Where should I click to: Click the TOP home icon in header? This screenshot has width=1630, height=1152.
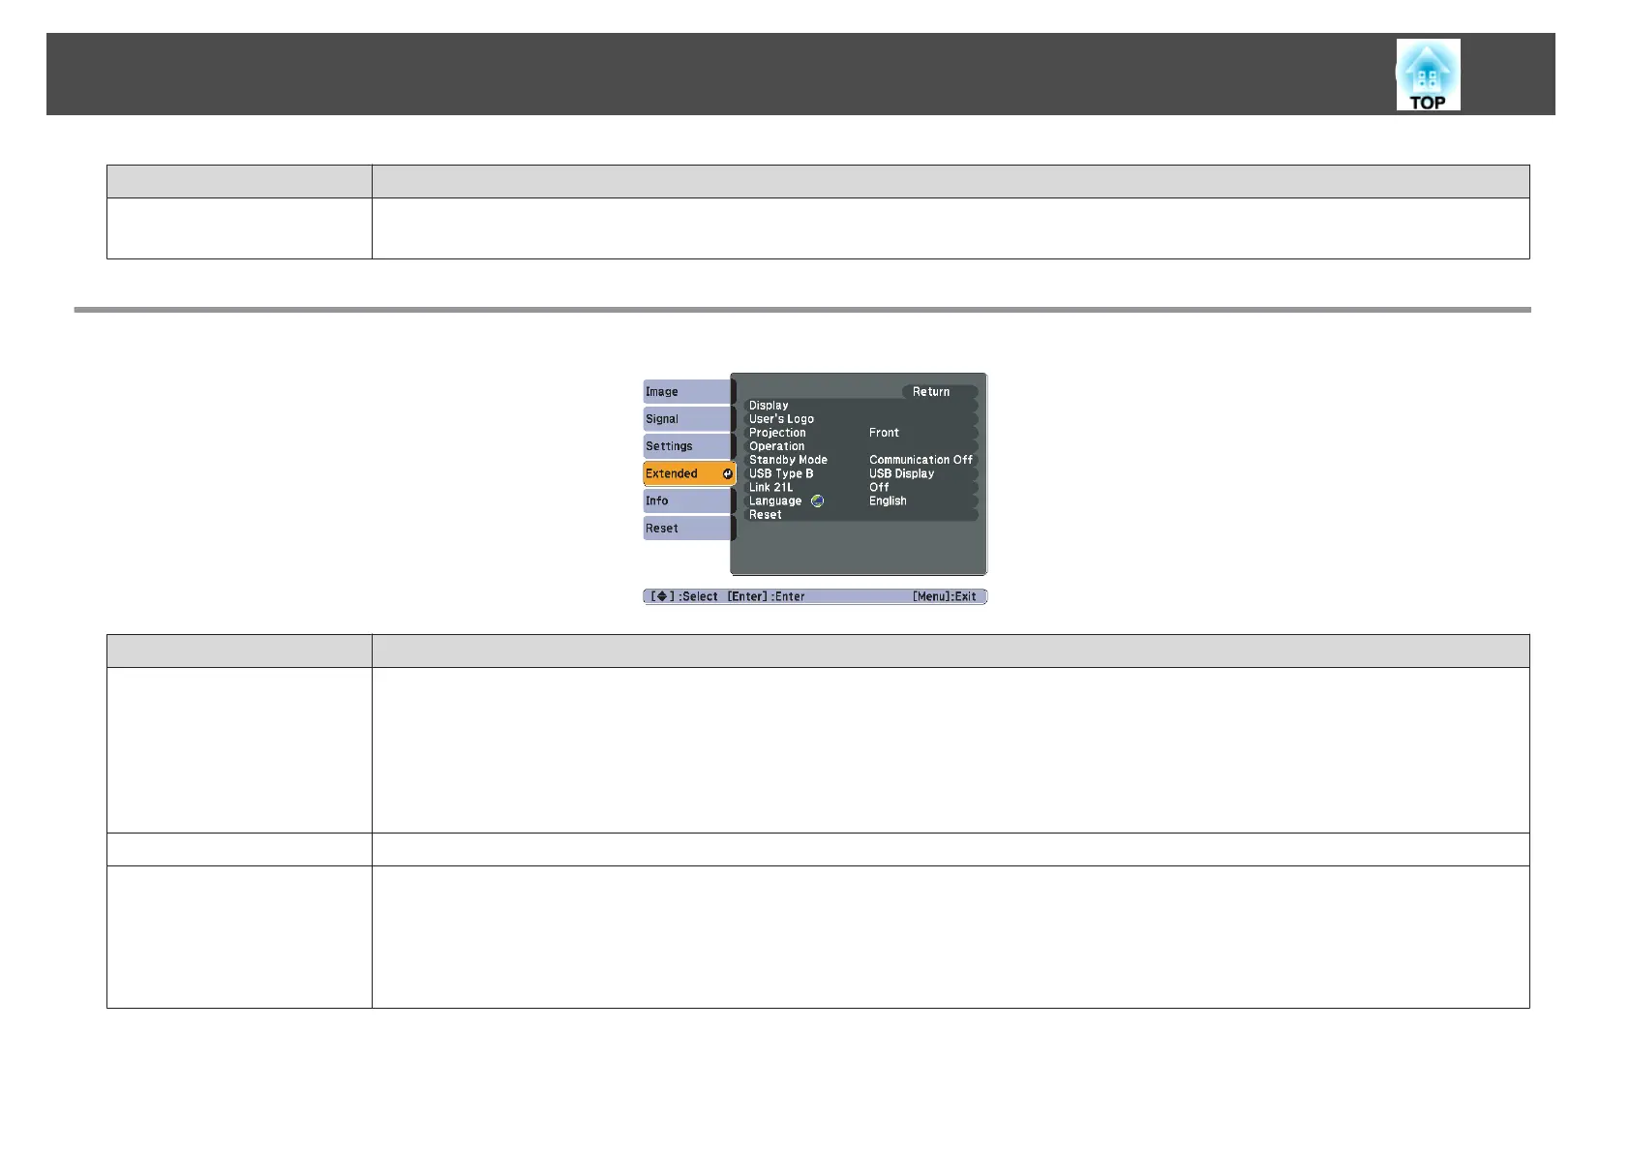click(x=1428, y=75)
